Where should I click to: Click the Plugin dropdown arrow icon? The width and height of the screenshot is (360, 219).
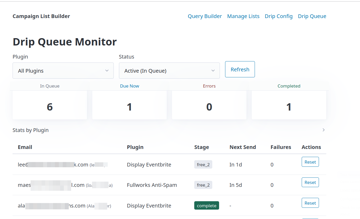[107, 71]
